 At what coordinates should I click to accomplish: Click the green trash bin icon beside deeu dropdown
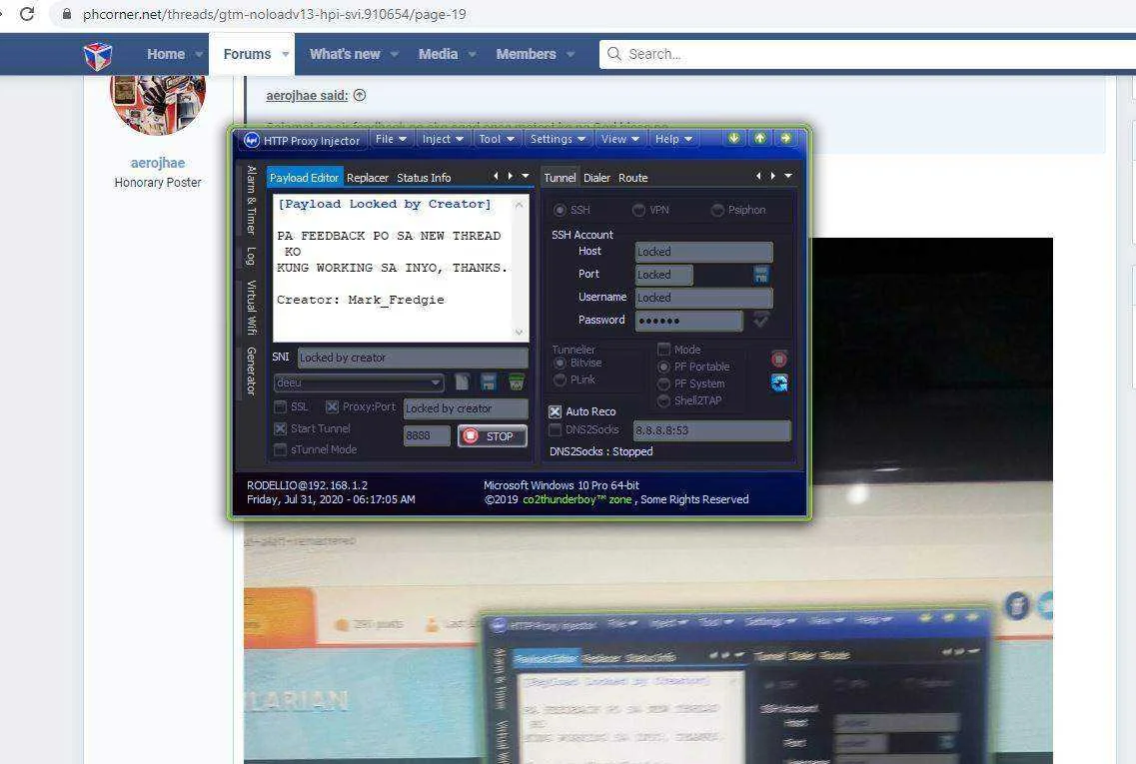tap(517, 382)
